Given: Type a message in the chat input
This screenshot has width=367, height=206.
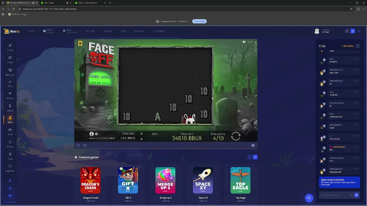Looking at the screenshot, I should [x=334, y=195].
